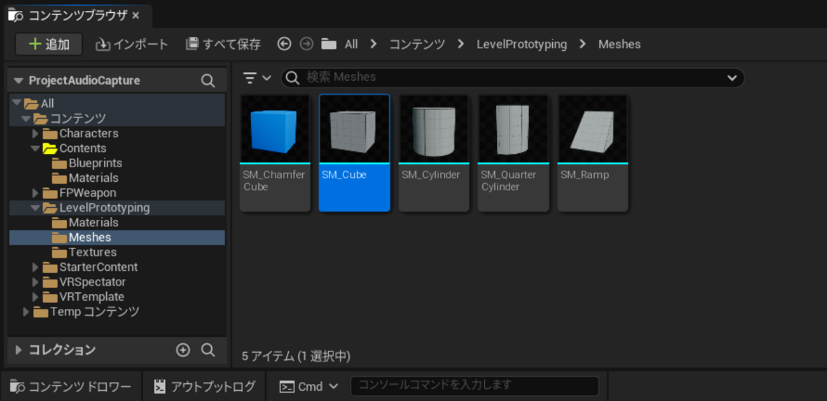Click the search icon in コレクション bar
The height and width of the screenshot is (401, 827).
click(x=207, y=350)
